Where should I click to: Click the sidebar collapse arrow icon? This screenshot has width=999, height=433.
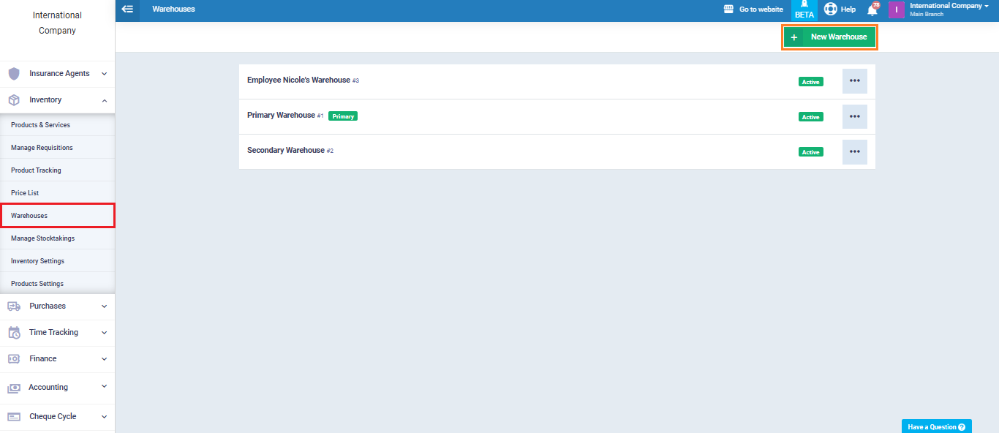(x=127, y=10)
